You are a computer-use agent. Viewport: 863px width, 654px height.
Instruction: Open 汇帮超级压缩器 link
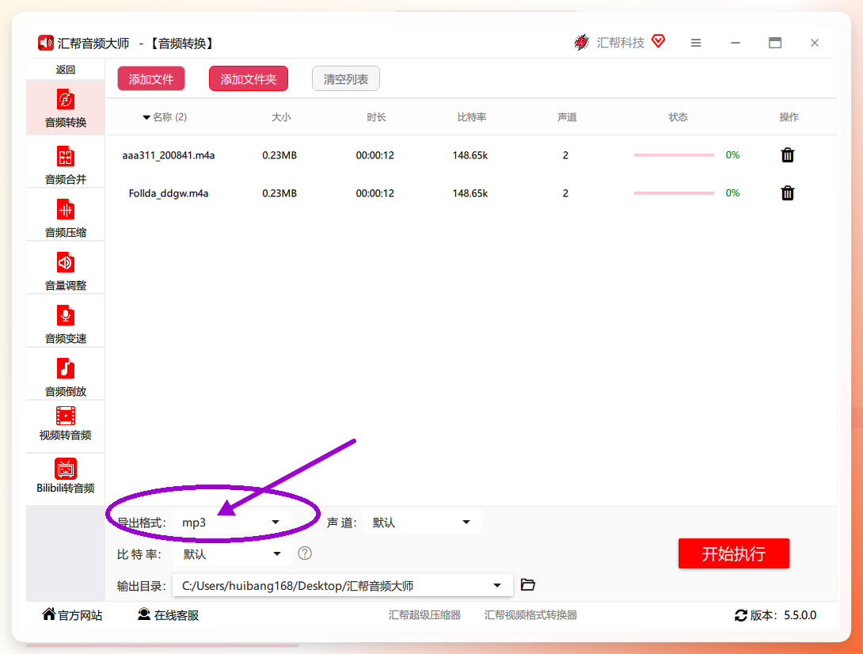[424, 615]
